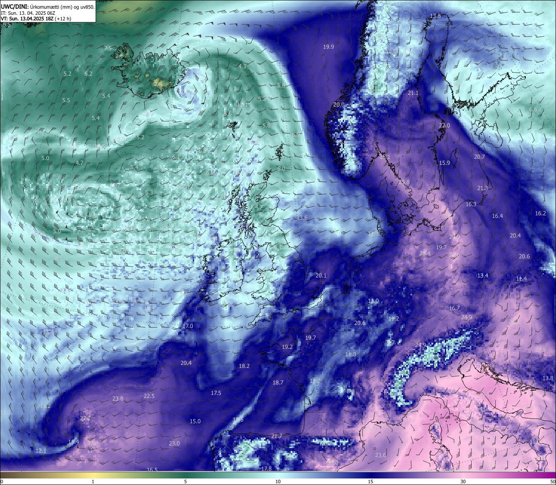Click the value 23.0 on the map
Image resolution: width=556 pixels, height=485 pixels.
[x=174, y=444]
